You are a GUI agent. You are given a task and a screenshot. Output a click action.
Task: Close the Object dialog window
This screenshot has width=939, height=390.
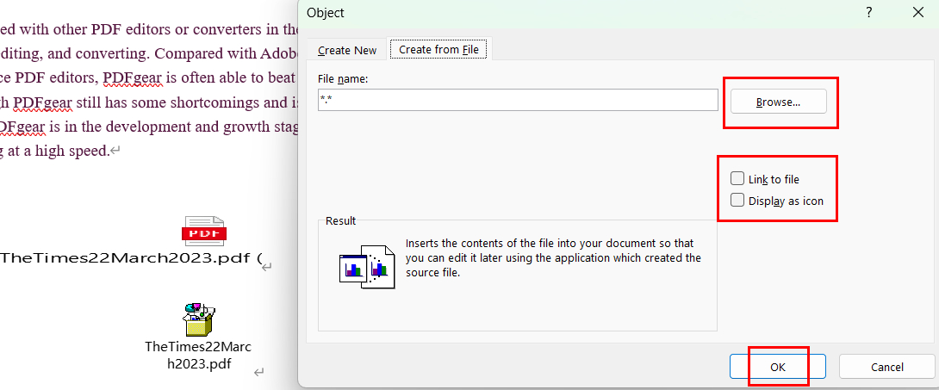pyautogui.click(x=917, y=13)
